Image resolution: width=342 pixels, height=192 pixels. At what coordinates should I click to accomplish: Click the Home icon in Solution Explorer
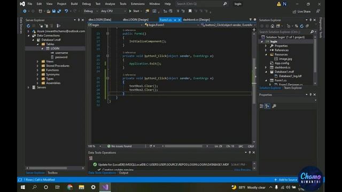click(273, 26)
